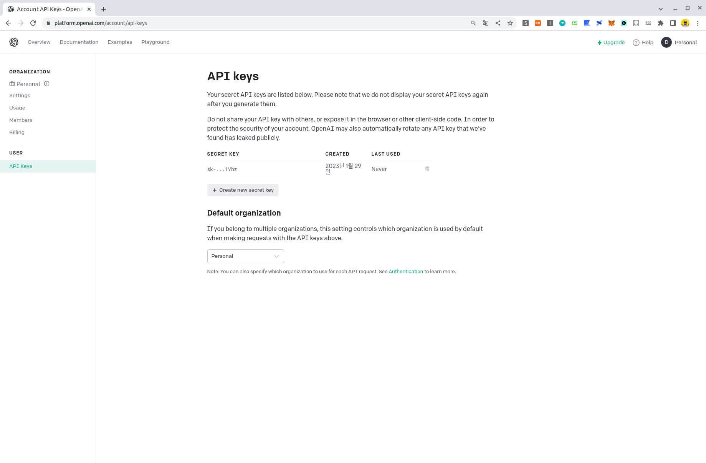Image resolution: width=706 pixels, height=463 pixels.
Task: Open the Help menu with question mark icon
Action: (643, 42)
